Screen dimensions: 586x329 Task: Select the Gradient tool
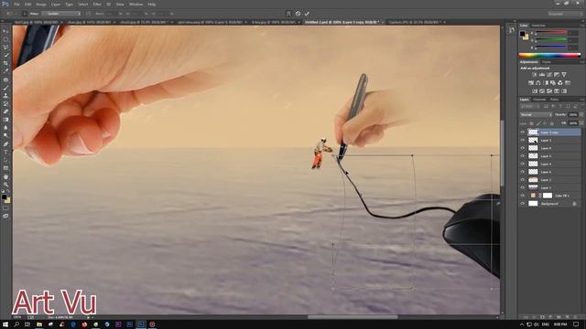[5, 120]
